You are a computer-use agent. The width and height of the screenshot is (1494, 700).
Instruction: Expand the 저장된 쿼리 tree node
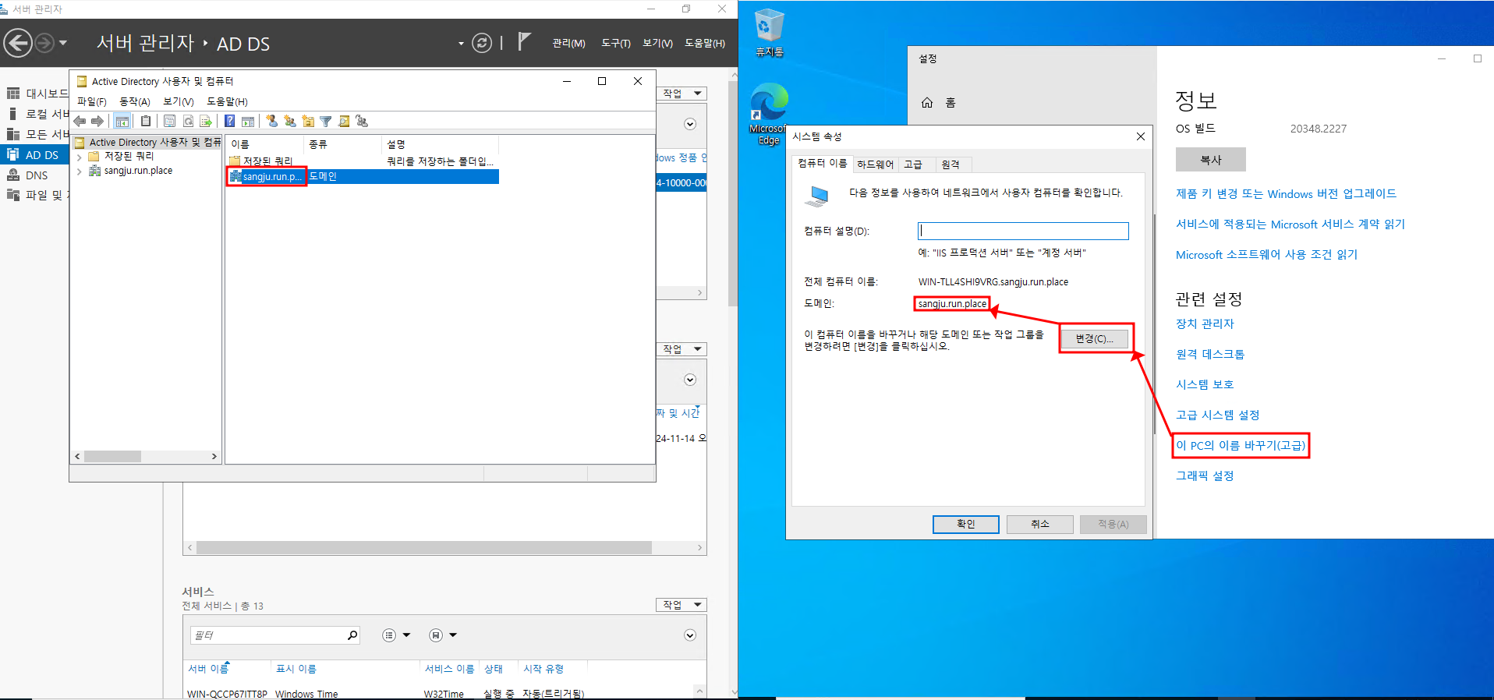click(x=79, y=157)
